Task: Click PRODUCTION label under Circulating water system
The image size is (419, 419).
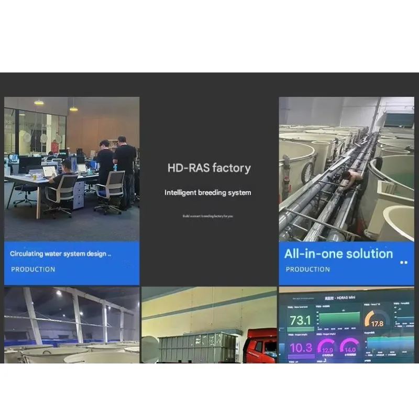Action: point(33,269)
